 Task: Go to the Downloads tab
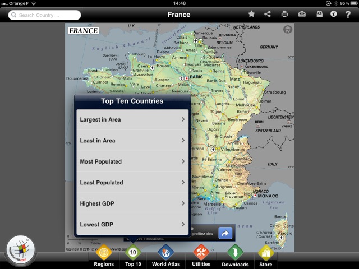(235, 256)
